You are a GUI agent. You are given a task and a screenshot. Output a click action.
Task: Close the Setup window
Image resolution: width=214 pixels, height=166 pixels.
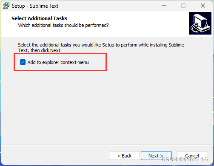203,6
